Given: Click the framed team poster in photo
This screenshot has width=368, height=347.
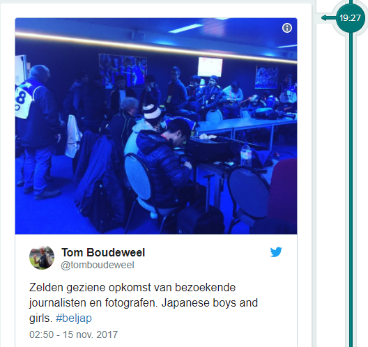Looking at the screenshot, I should 123,70.
